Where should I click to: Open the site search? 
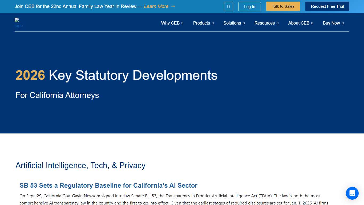click(228, 6)
